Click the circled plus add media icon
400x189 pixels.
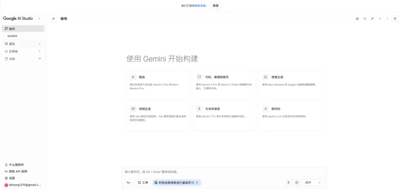point(297,182)
